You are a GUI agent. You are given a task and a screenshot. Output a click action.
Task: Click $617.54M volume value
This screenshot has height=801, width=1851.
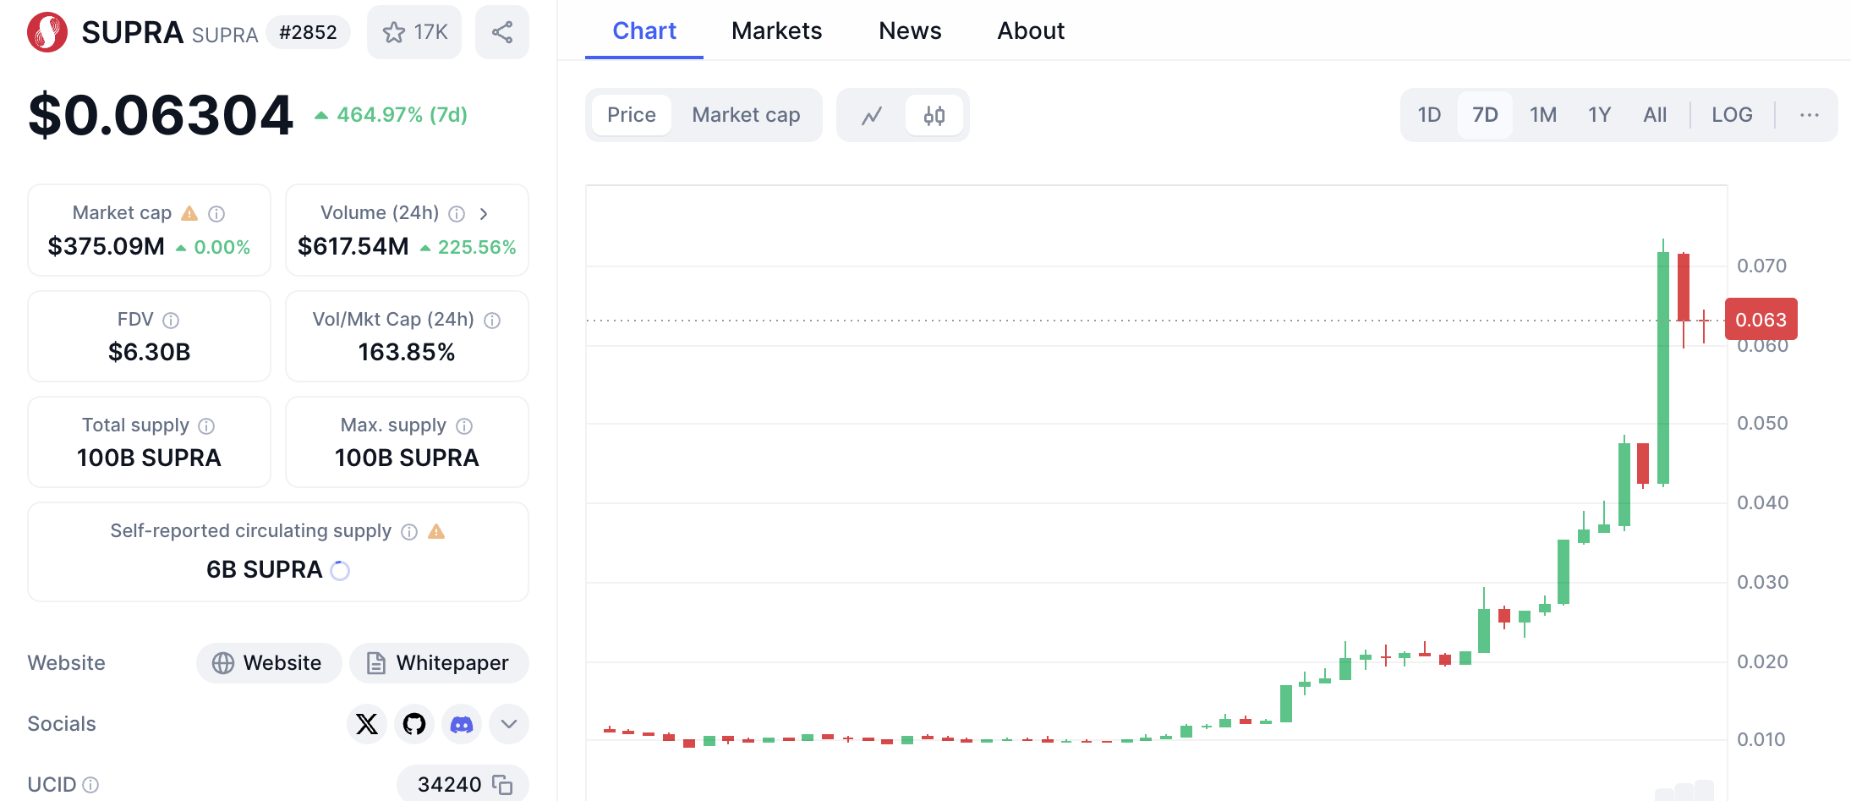click(x=353, y=247)
